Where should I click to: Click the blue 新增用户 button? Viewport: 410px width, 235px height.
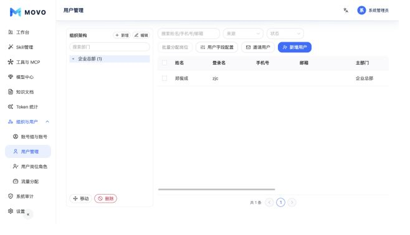point(295,47)
